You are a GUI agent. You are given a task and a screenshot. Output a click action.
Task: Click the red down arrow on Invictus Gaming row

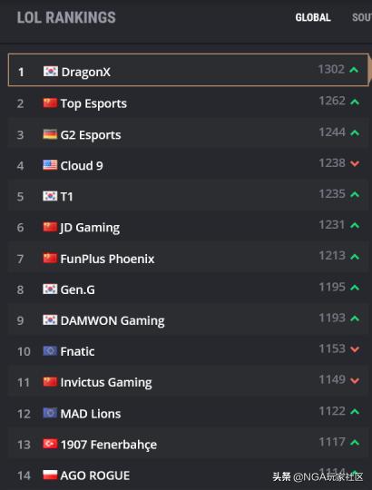355,380
